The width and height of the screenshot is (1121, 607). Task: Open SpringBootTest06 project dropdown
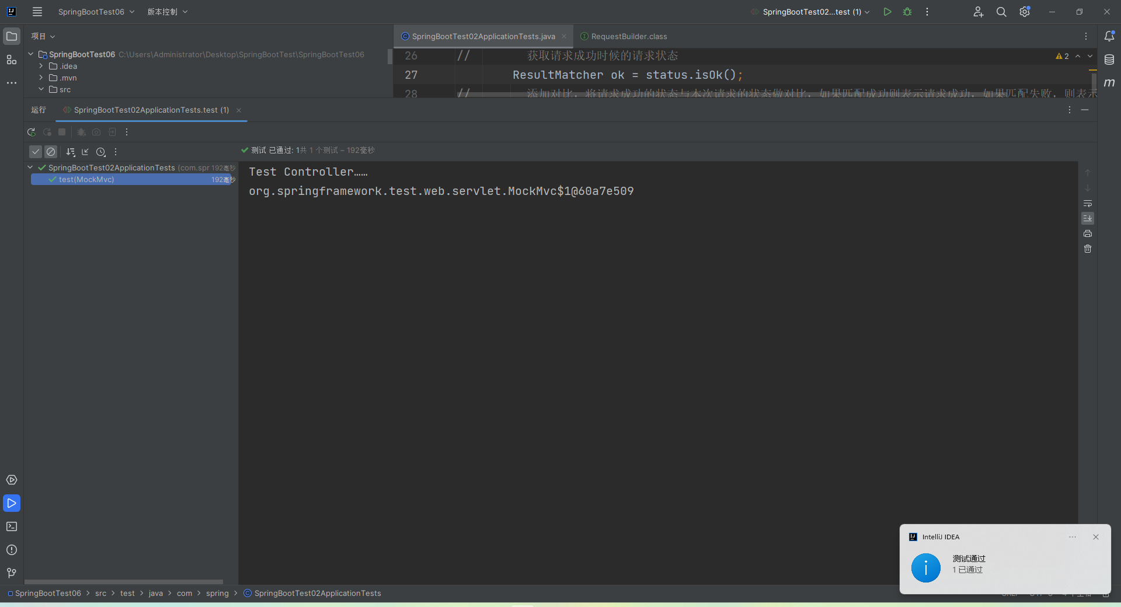click(x=96, y=12)
